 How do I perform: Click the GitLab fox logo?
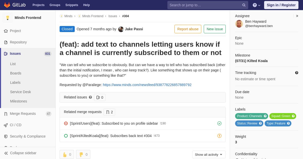(x=7, y=5)
